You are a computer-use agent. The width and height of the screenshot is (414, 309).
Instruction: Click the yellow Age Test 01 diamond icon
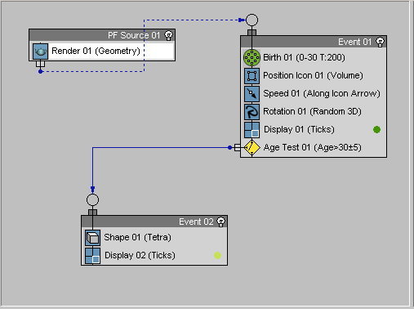click(x=252, y=148)
